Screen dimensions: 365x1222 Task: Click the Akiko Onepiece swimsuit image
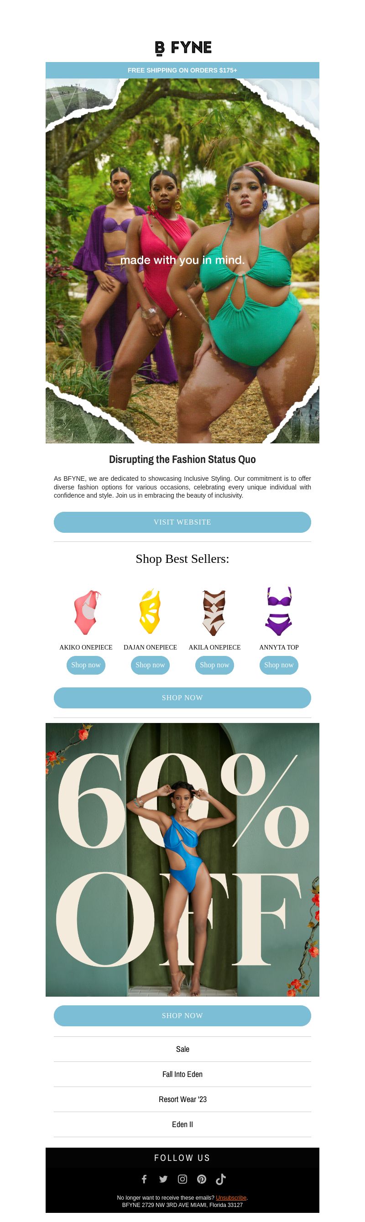coord(86,612)
